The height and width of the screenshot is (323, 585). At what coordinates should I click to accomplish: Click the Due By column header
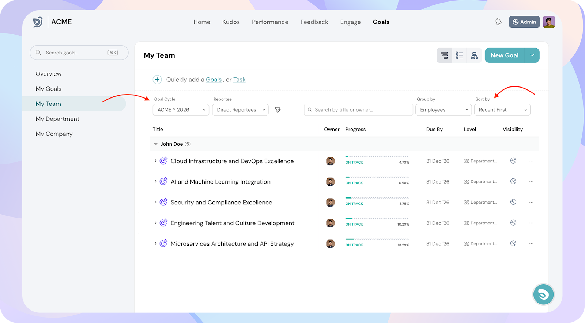[x=434, y=129]
